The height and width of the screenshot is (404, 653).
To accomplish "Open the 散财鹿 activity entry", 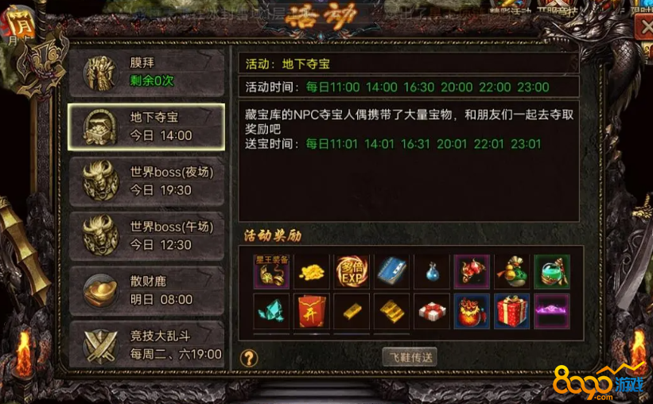I will pos(146,291).
